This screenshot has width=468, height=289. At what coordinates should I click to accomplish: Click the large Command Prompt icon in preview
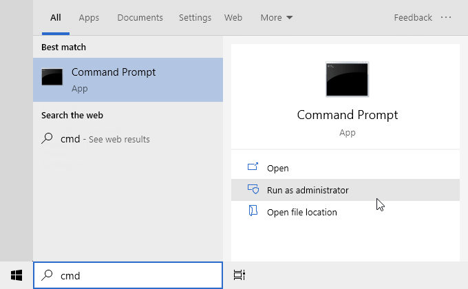347,79
